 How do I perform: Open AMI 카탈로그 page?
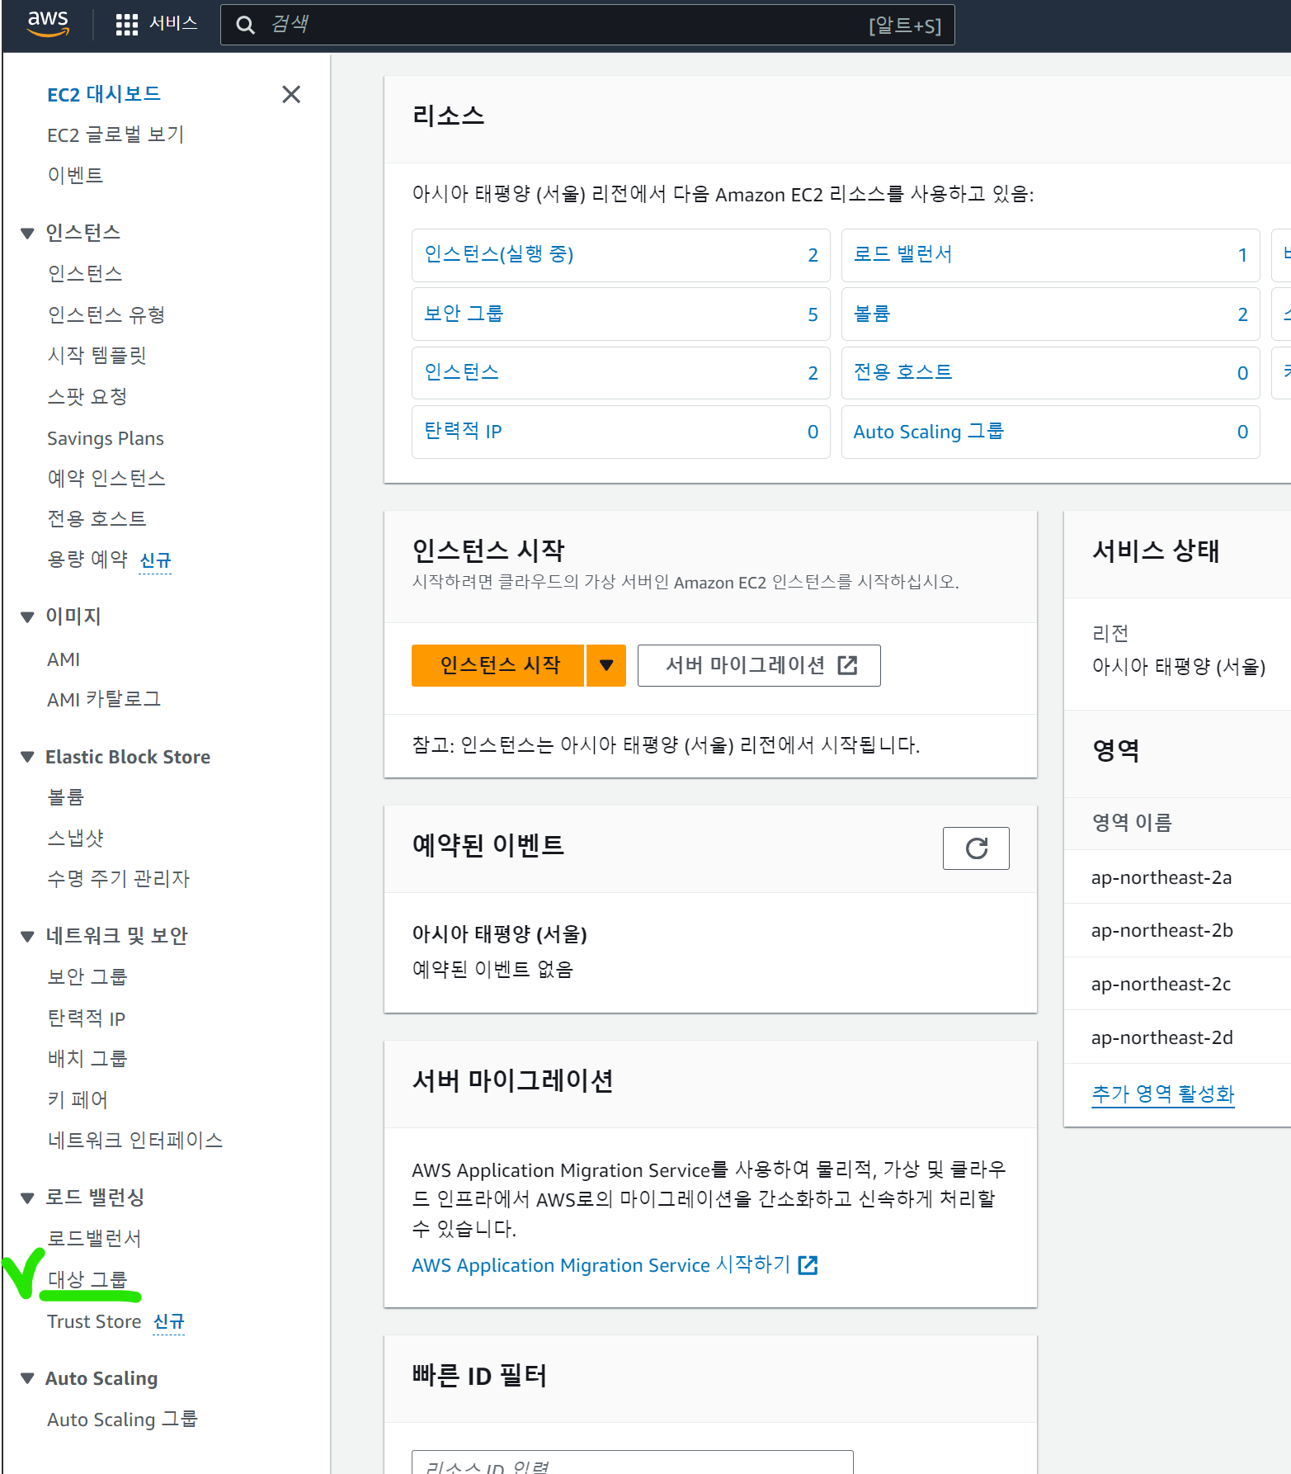[x=104, y=699]
